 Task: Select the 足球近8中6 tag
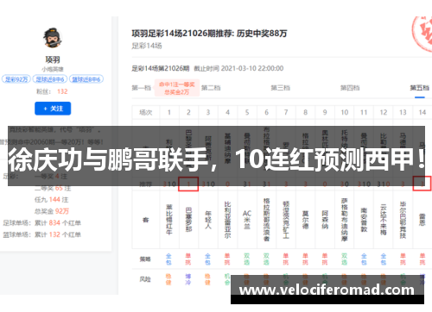pos(50,79)
